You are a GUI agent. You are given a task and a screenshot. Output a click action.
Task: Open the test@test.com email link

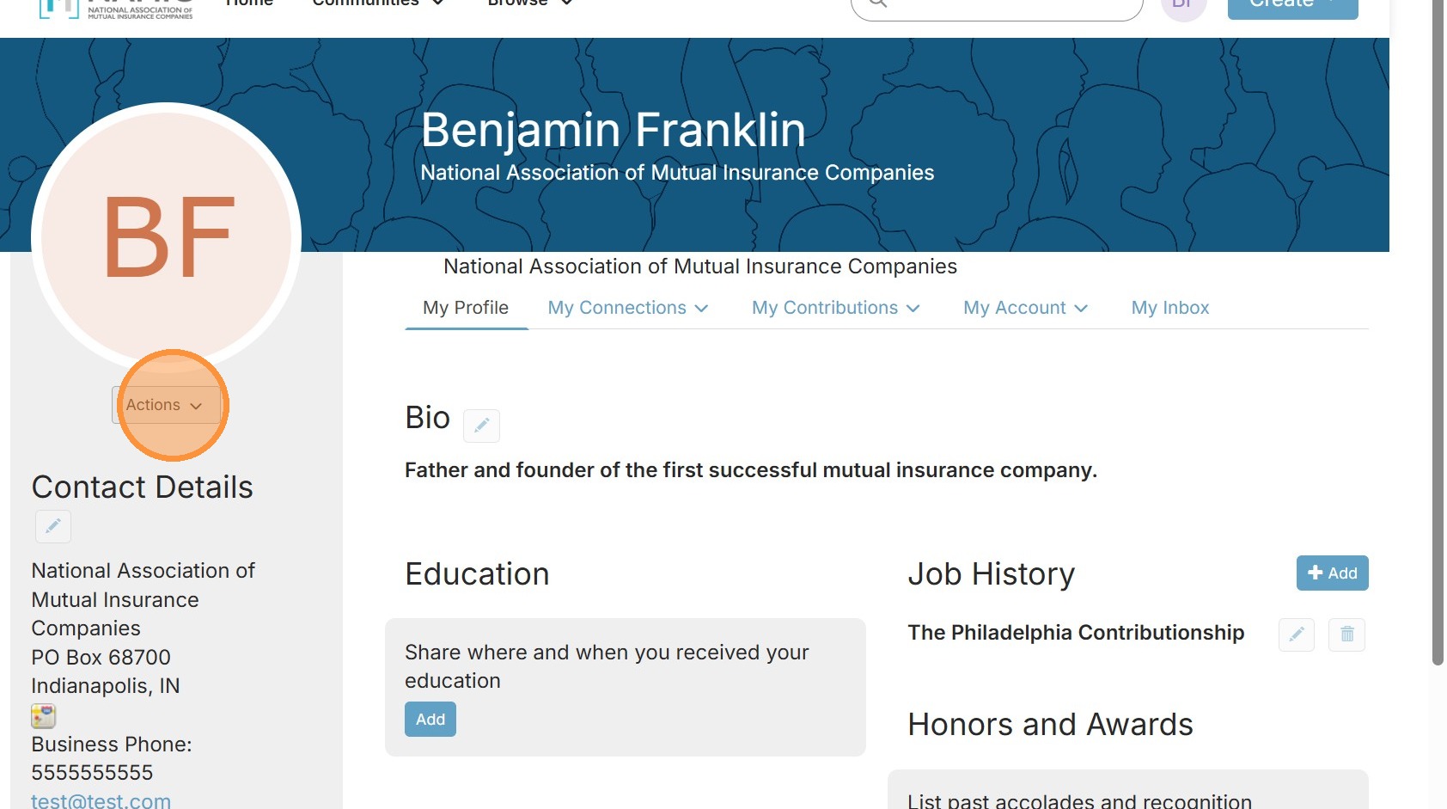[x=101, y=800]
